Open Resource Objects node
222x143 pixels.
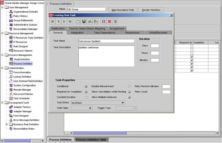click(23, 51)
